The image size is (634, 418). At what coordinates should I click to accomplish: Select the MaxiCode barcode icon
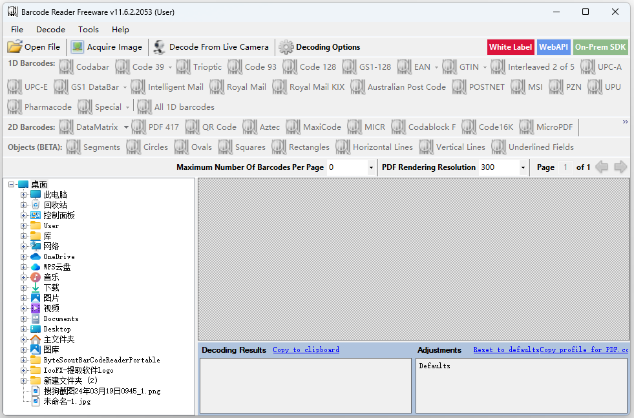(x=293, y=127)
